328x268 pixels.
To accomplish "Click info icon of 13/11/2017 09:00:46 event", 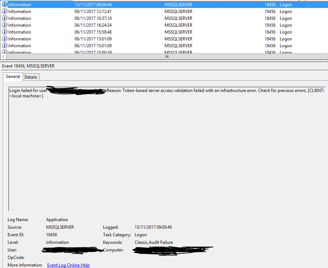I will click(4, 4).
